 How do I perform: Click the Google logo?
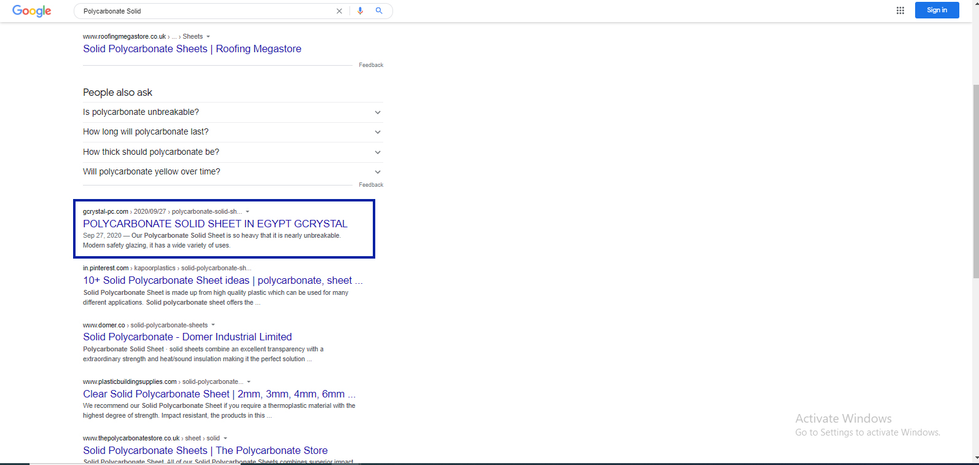pyautogui.click(x=32, y=11)
